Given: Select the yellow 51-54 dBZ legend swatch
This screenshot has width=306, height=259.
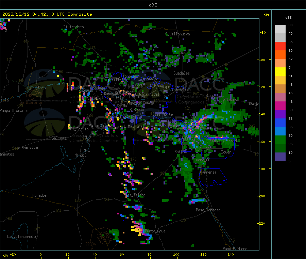Looking at the screenshot, I should pos(280,72).
